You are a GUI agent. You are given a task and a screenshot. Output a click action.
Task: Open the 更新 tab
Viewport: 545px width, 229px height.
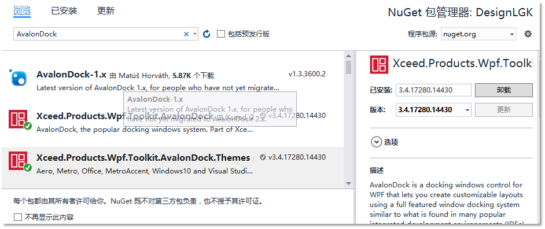tap(106, 11)
